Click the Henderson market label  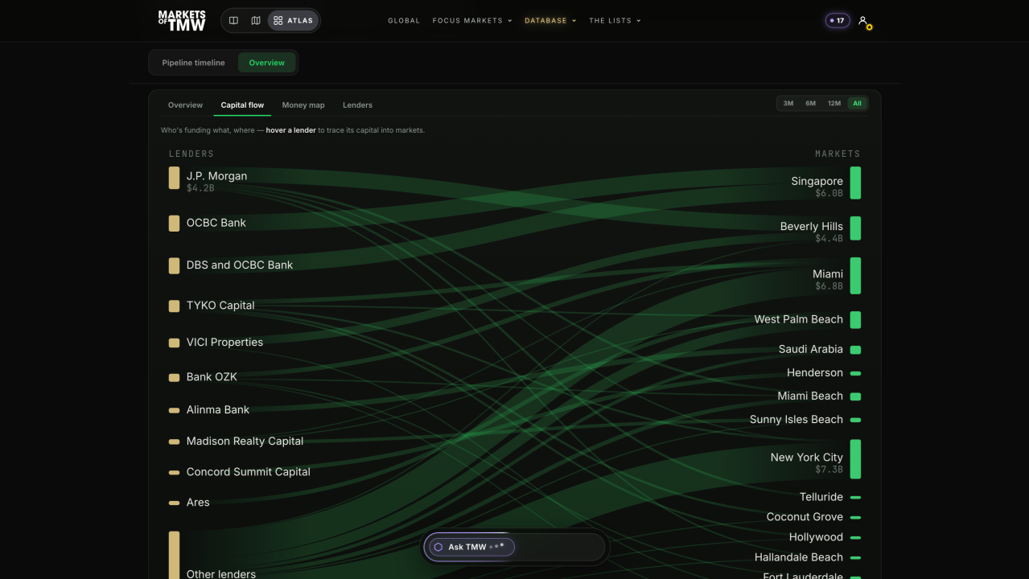[814, 373]
